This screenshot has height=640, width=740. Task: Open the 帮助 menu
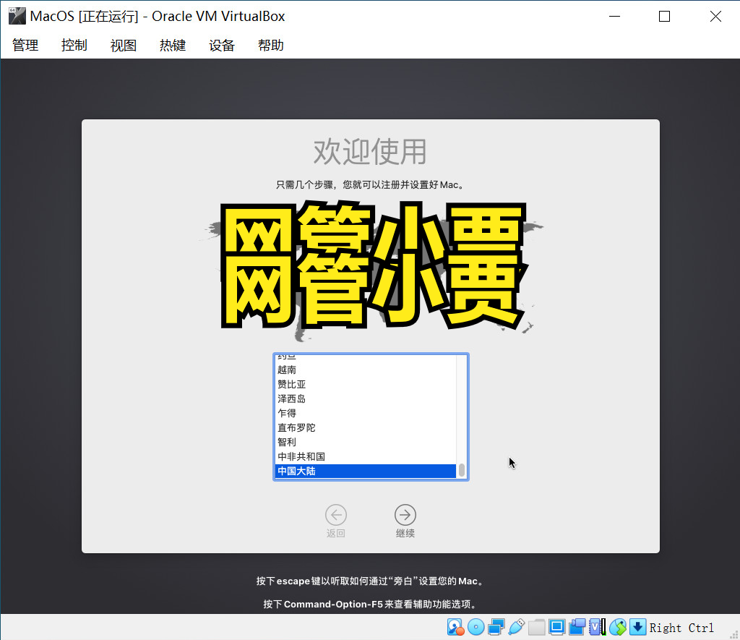pyautogui.click(x=271, y=46)
